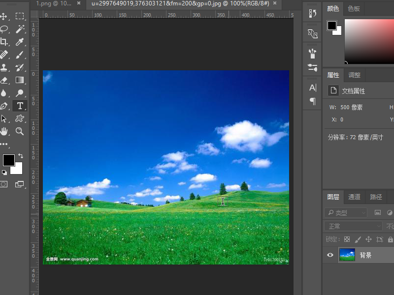
Task: Close the 1.png document tab
Action: tap(79, 3)
